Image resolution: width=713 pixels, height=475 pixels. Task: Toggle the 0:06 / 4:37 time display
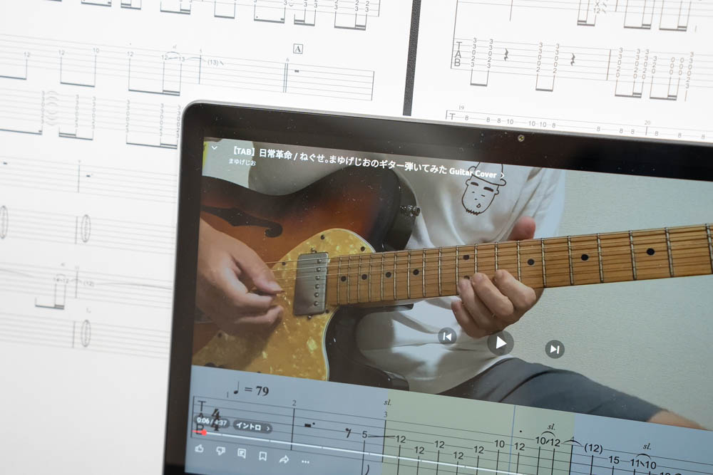[212, 421]
